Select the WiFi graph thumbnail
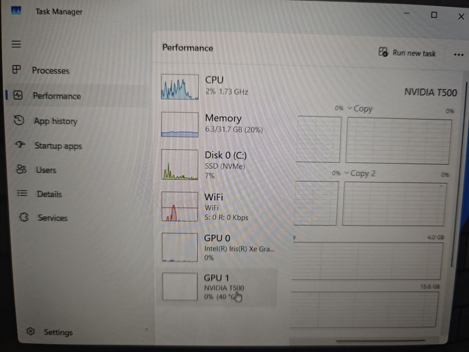 pos(180,207)
